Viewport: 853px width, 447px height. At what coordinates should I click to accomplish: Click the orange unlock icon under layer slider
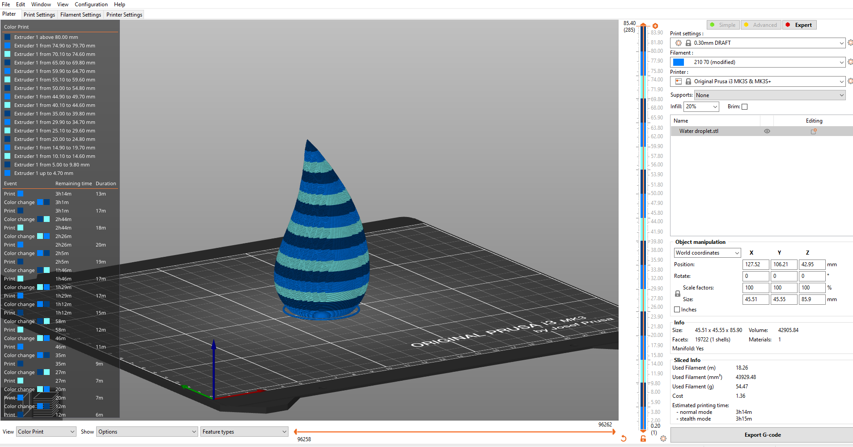pos(643,438)
